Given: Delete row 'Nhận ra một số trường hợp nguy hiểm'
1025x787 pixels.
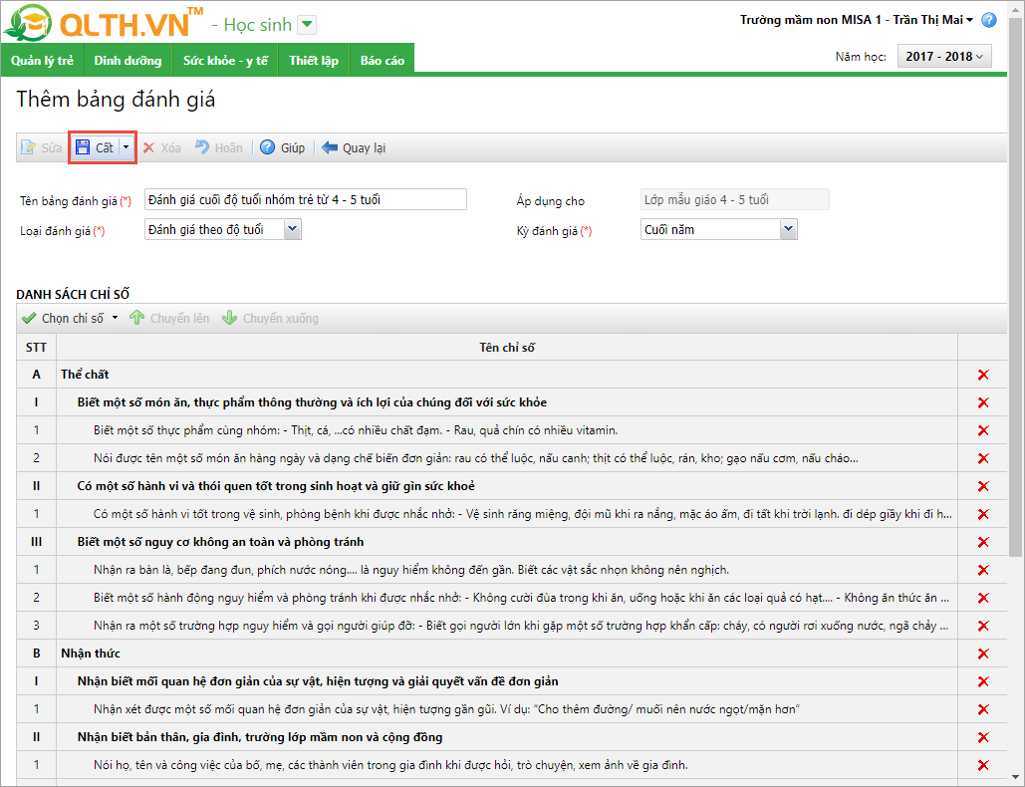Looking at the screenshot, I should pyautogui.click(x=982, y=626).
